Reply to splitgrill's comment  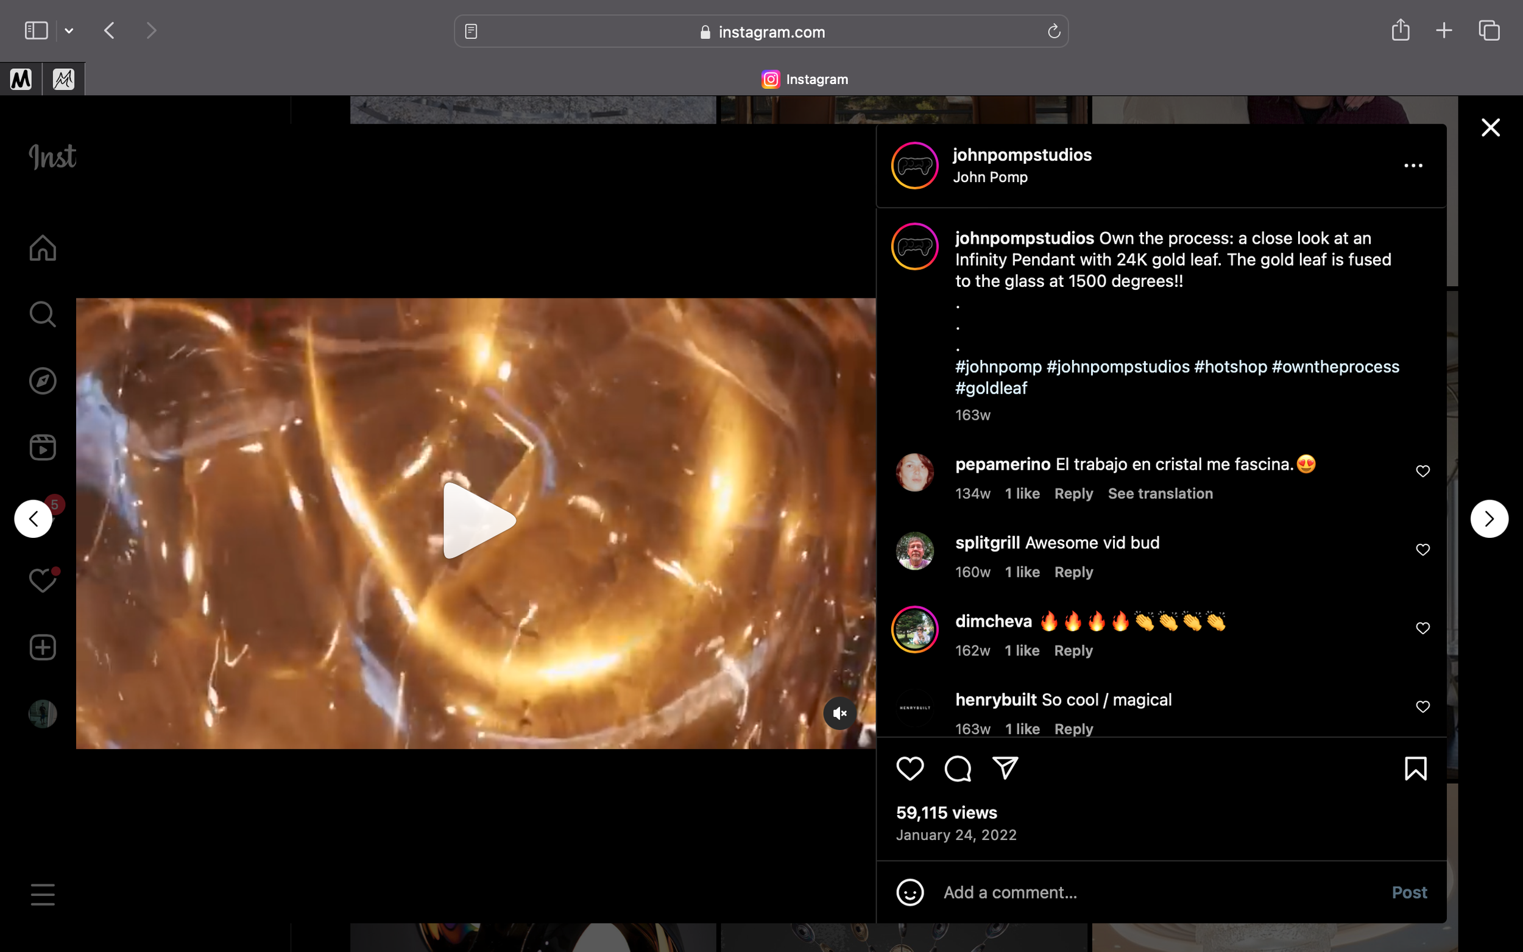1073,573
